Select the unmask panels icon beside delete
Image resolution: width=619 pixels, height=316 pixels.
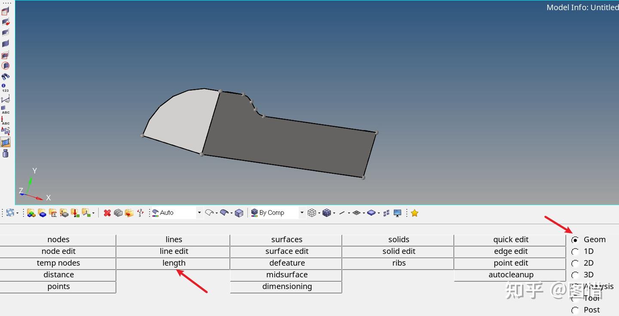pyautogui.click(x=118, y=213)
